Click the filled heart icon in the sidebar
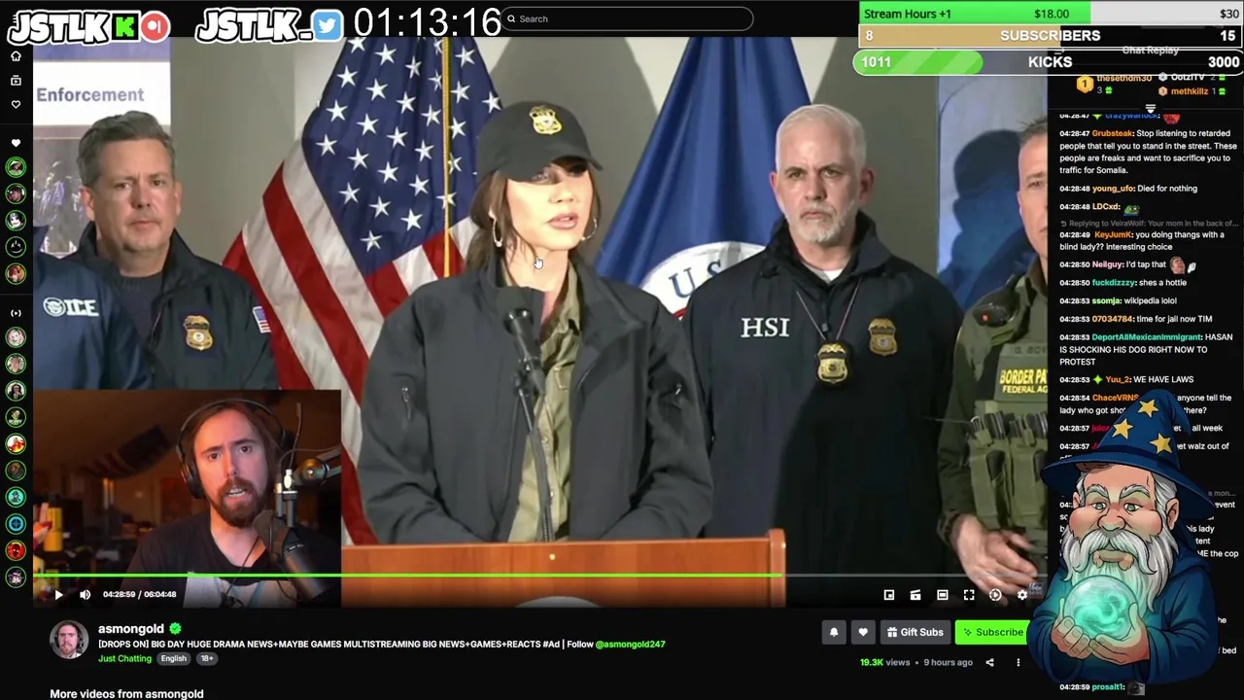Screen dimensions: 1244x700 (16, 143)
